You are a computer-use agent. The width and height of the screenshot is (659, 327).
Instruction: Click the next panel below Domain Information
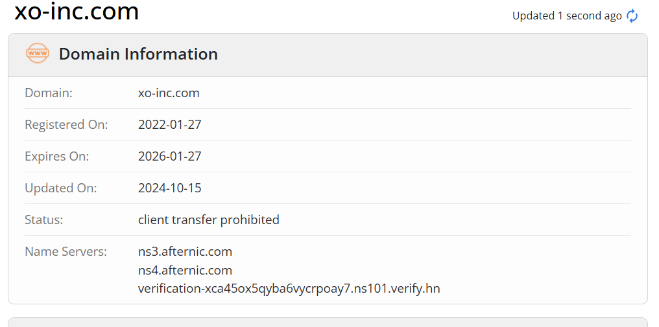(x=328, y=322)
